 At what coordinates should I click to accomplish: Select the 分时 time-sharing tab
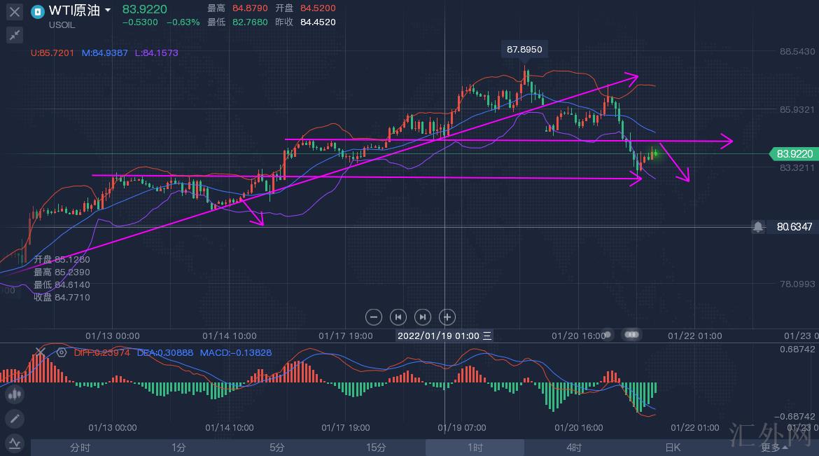(x=80, y=448)
